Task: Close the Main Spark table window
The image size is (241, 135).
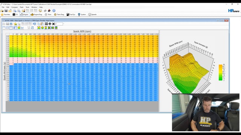Action: (226, 20)
